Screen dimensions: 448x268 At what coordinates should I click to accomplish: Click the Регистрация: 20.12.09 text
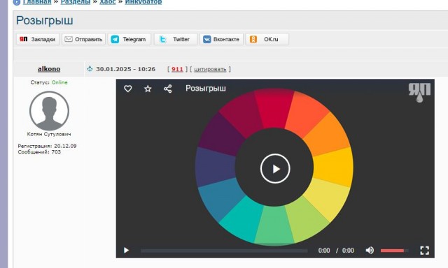point(47,146)
